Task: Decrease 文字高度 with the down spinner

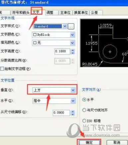Action: coord(73,53)
